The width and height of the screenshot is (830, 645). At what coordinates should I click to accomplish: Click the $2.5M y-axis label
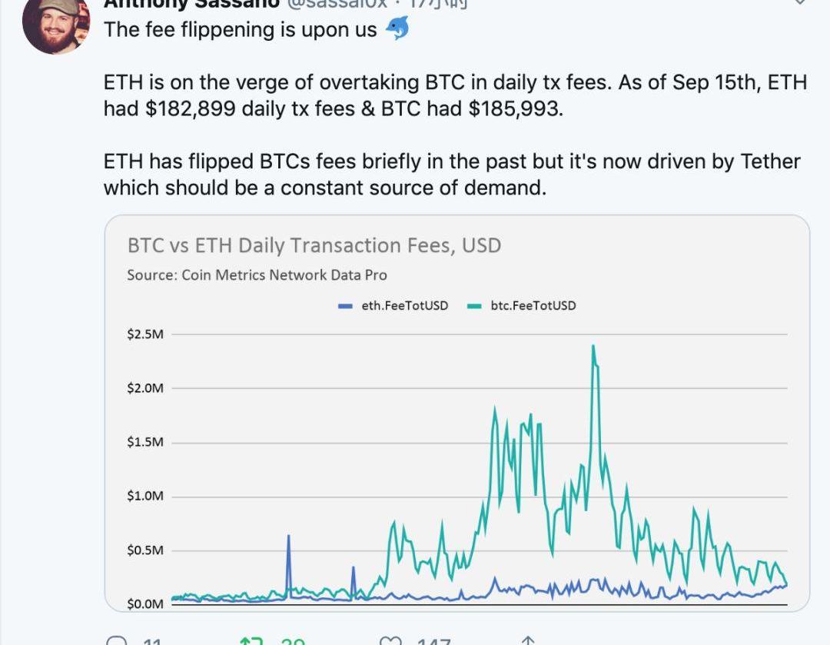click(x=145, y=334)
